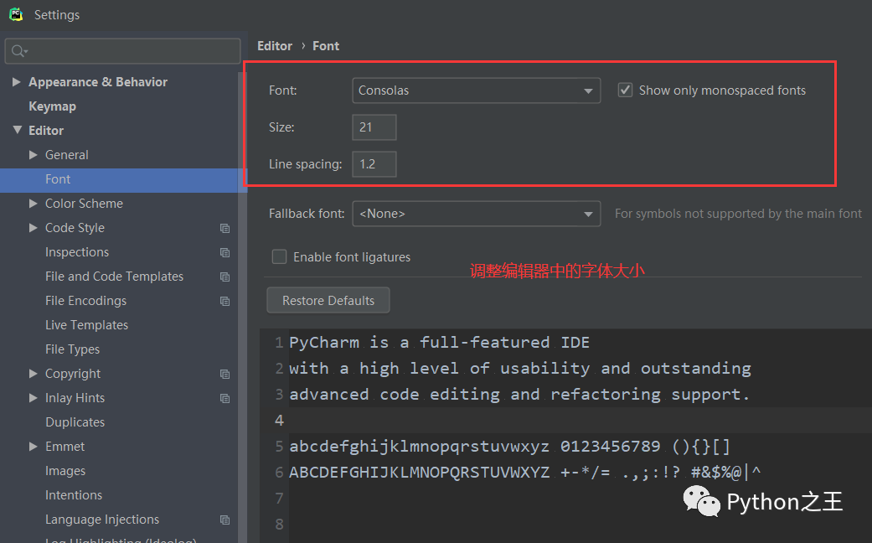Expand the Color Scheme node
The height and width of the screenshot is (543, 872).
coord(34,204)
